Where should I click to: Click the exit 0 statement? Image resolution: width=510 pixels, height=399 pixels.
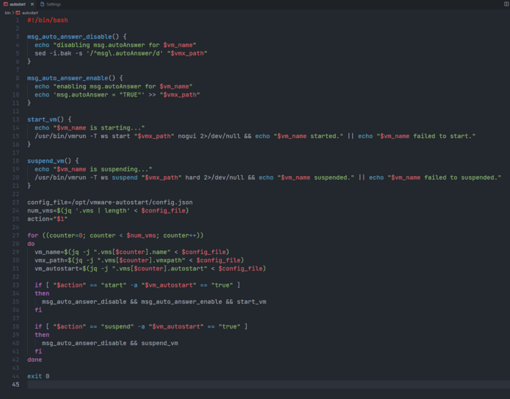[x=38, y=376]
